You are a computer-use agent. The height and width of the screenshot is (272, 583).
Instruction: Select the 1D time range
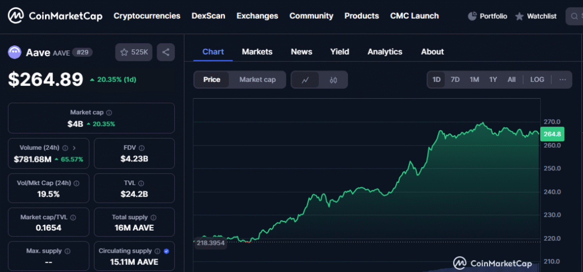(x=436, y=79)
